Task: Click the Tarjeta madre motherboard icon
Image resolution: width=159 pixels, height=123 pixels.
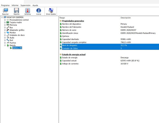Action: point(8,22)
